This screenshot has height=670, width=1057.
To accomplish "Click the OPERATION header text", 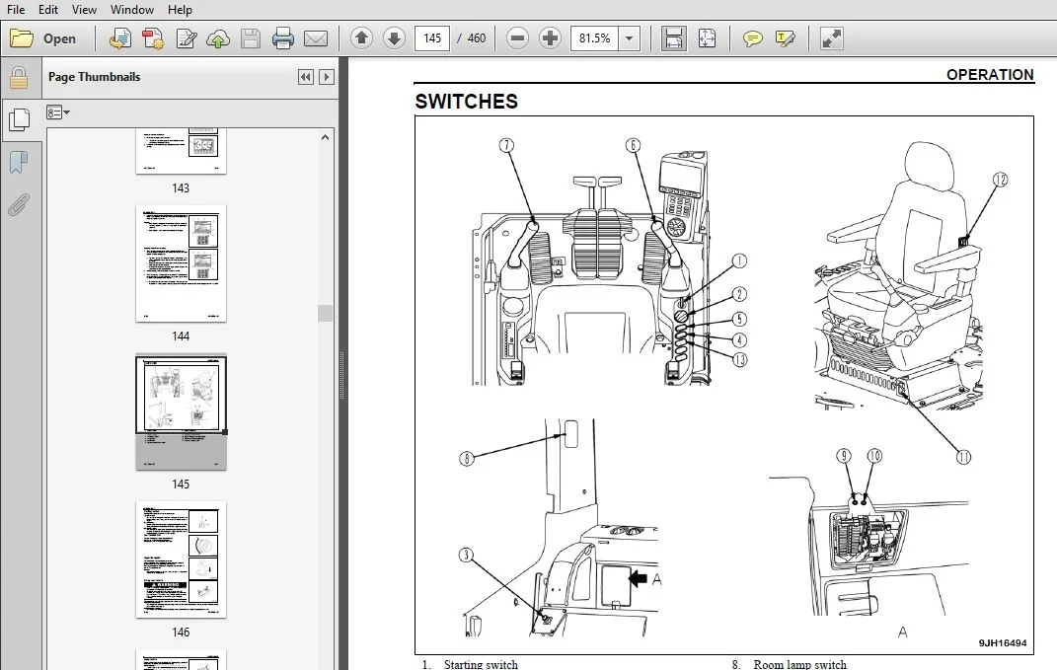I will click(x=990, y=74).
